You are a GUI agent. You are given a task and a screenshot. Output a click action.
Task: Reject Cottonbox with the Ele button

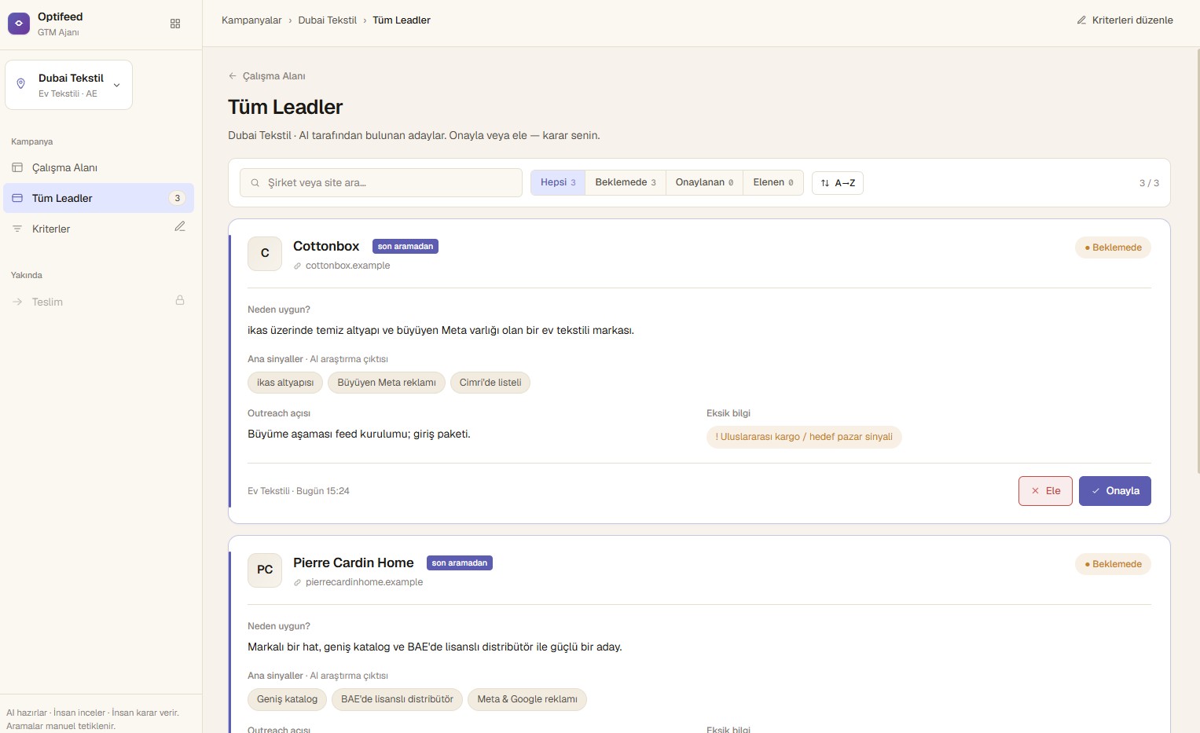pos(1045,491)
